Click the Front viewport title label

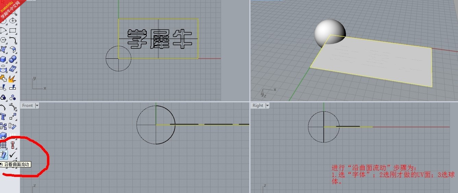click(x=28, y=106)
